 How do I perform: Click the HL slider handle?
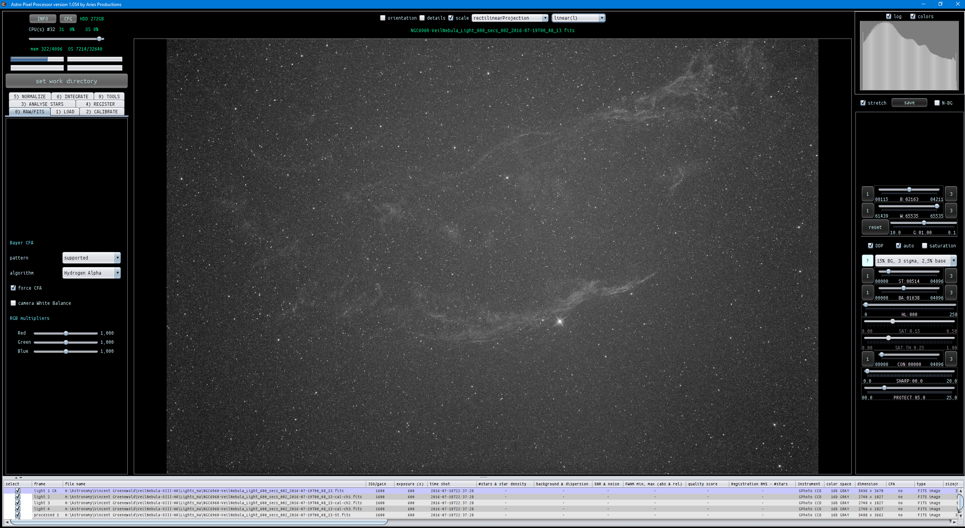[866, 305]
